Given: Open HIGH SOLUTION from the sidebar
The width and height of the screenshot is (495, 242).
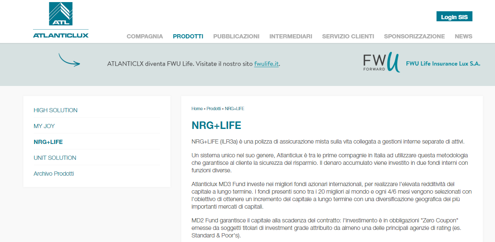Looking at the screenshot, I should (56, 110).
